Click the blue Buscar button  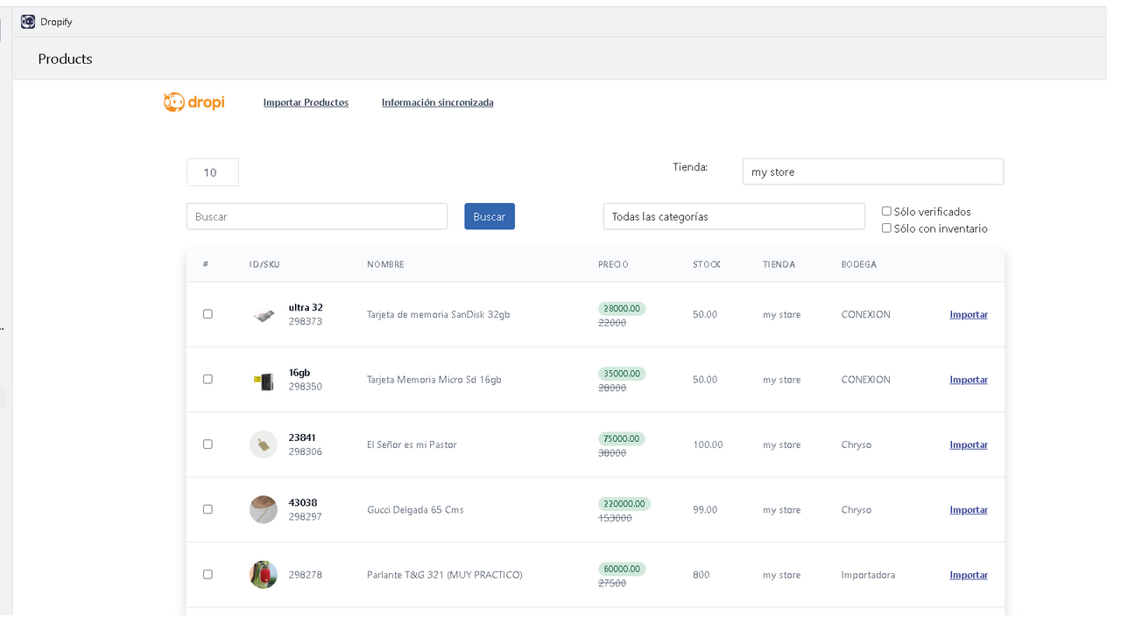pyautogui.click(x=490, y=216)
